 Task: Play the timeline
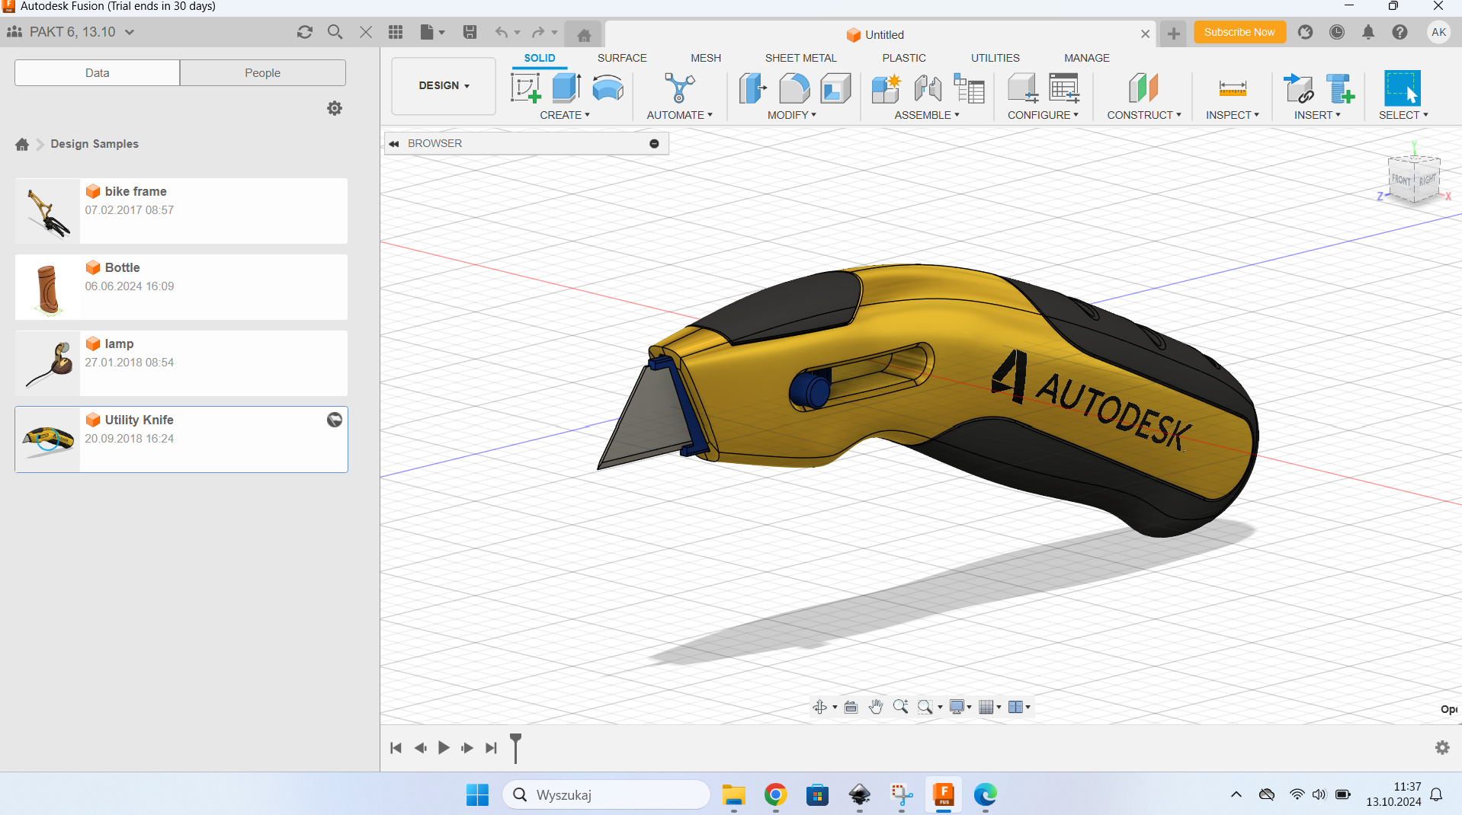click(x=444, y=748)
